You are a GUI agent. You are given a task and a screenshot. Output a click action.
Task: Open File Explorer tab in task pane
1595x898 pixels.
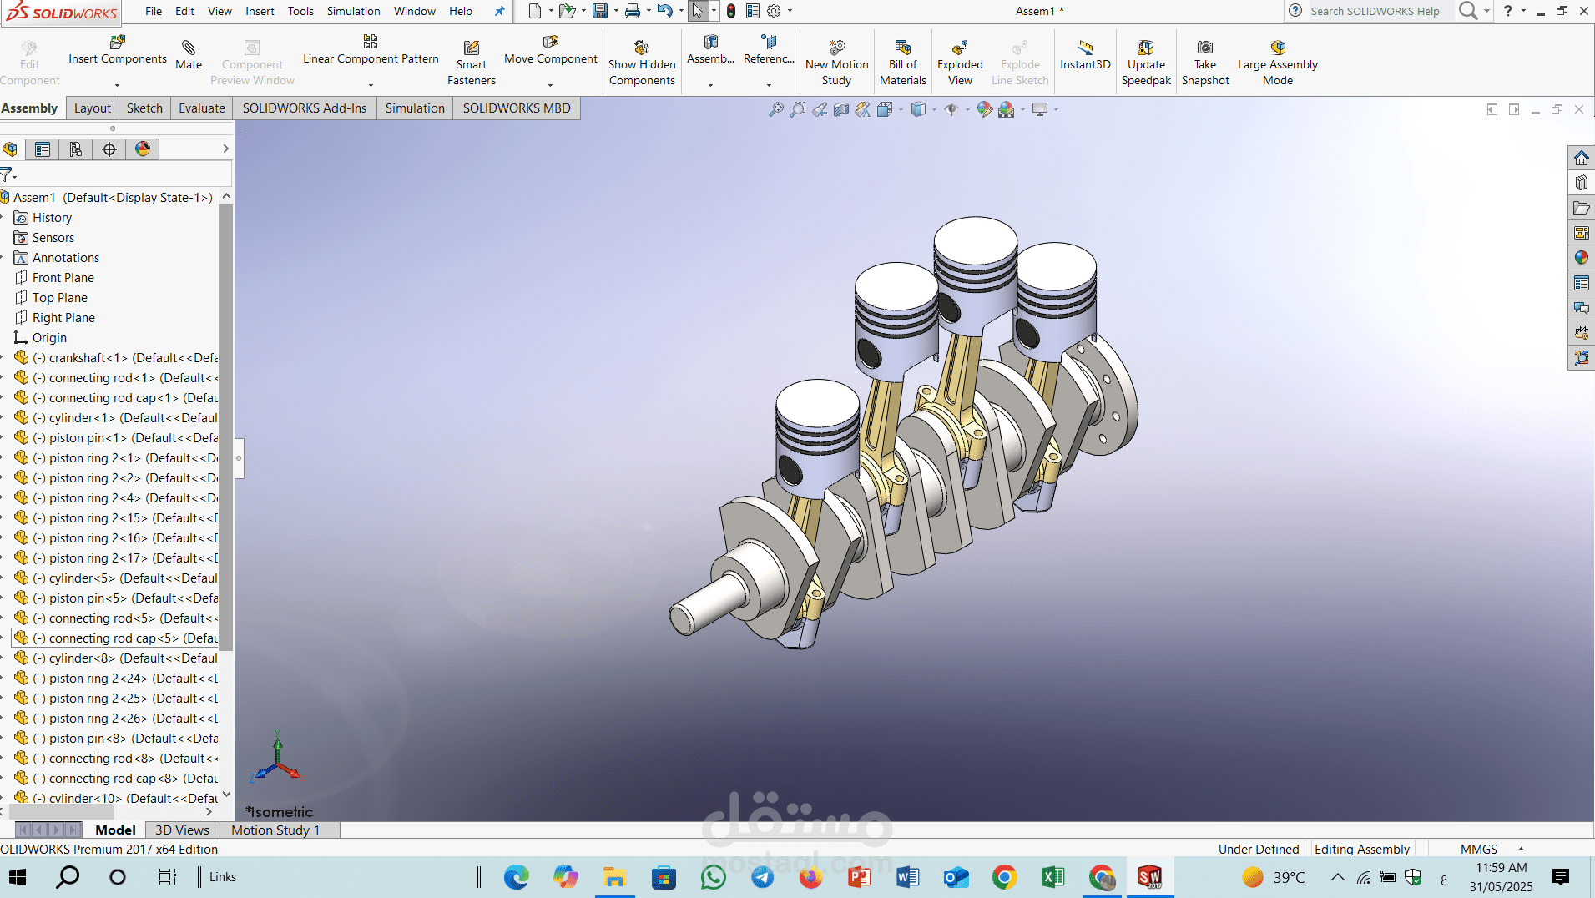point(1581,208)
